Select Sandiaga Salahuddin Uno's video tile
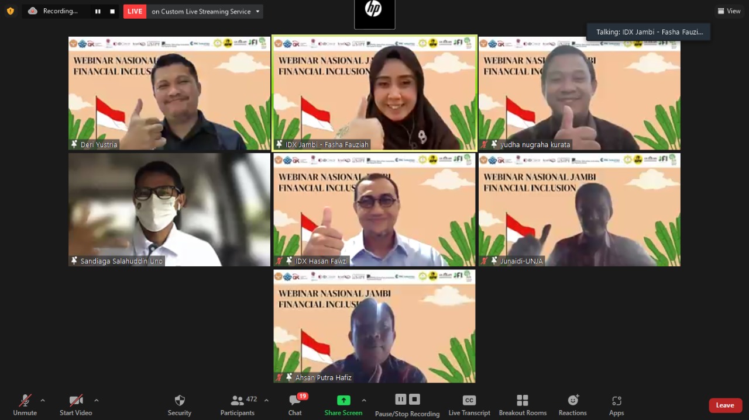 pos(169,209)
